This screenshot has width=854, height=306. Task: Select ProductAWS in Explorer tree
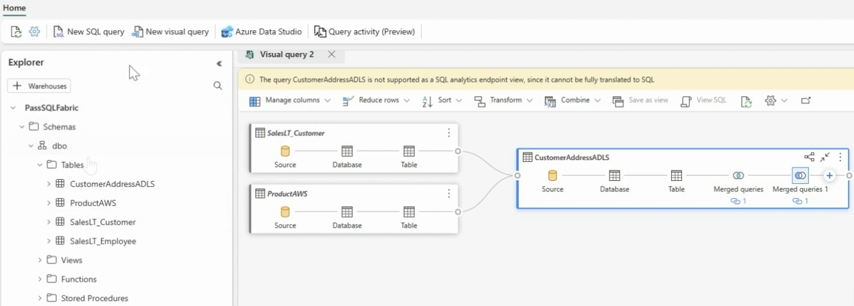pos(93,203)
